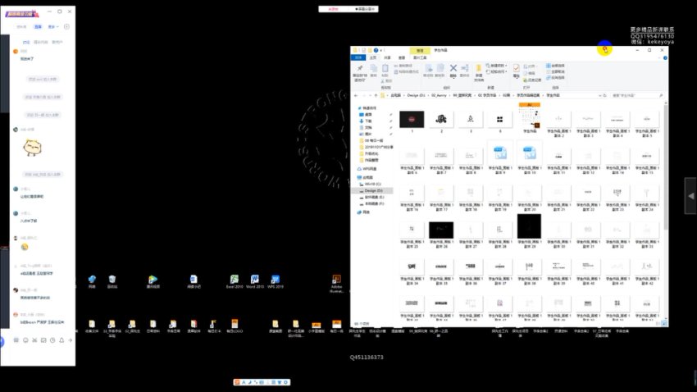Click Paste shortcut in the ribbon
697x392 pixels.
pyautogui.click(x=406, y=71)
